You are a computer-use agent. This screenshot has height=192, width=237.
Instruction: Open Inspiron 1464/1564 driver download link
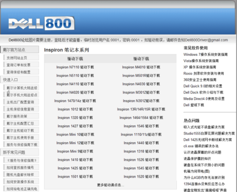(141, 118)
